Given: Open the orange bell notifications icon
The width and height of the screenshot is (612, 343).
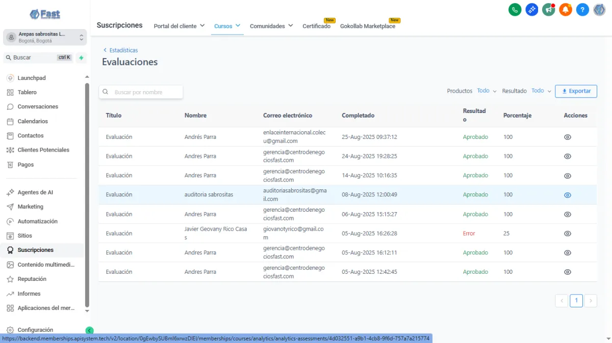Looking at the screenshot, I should (x=566, y=9).
